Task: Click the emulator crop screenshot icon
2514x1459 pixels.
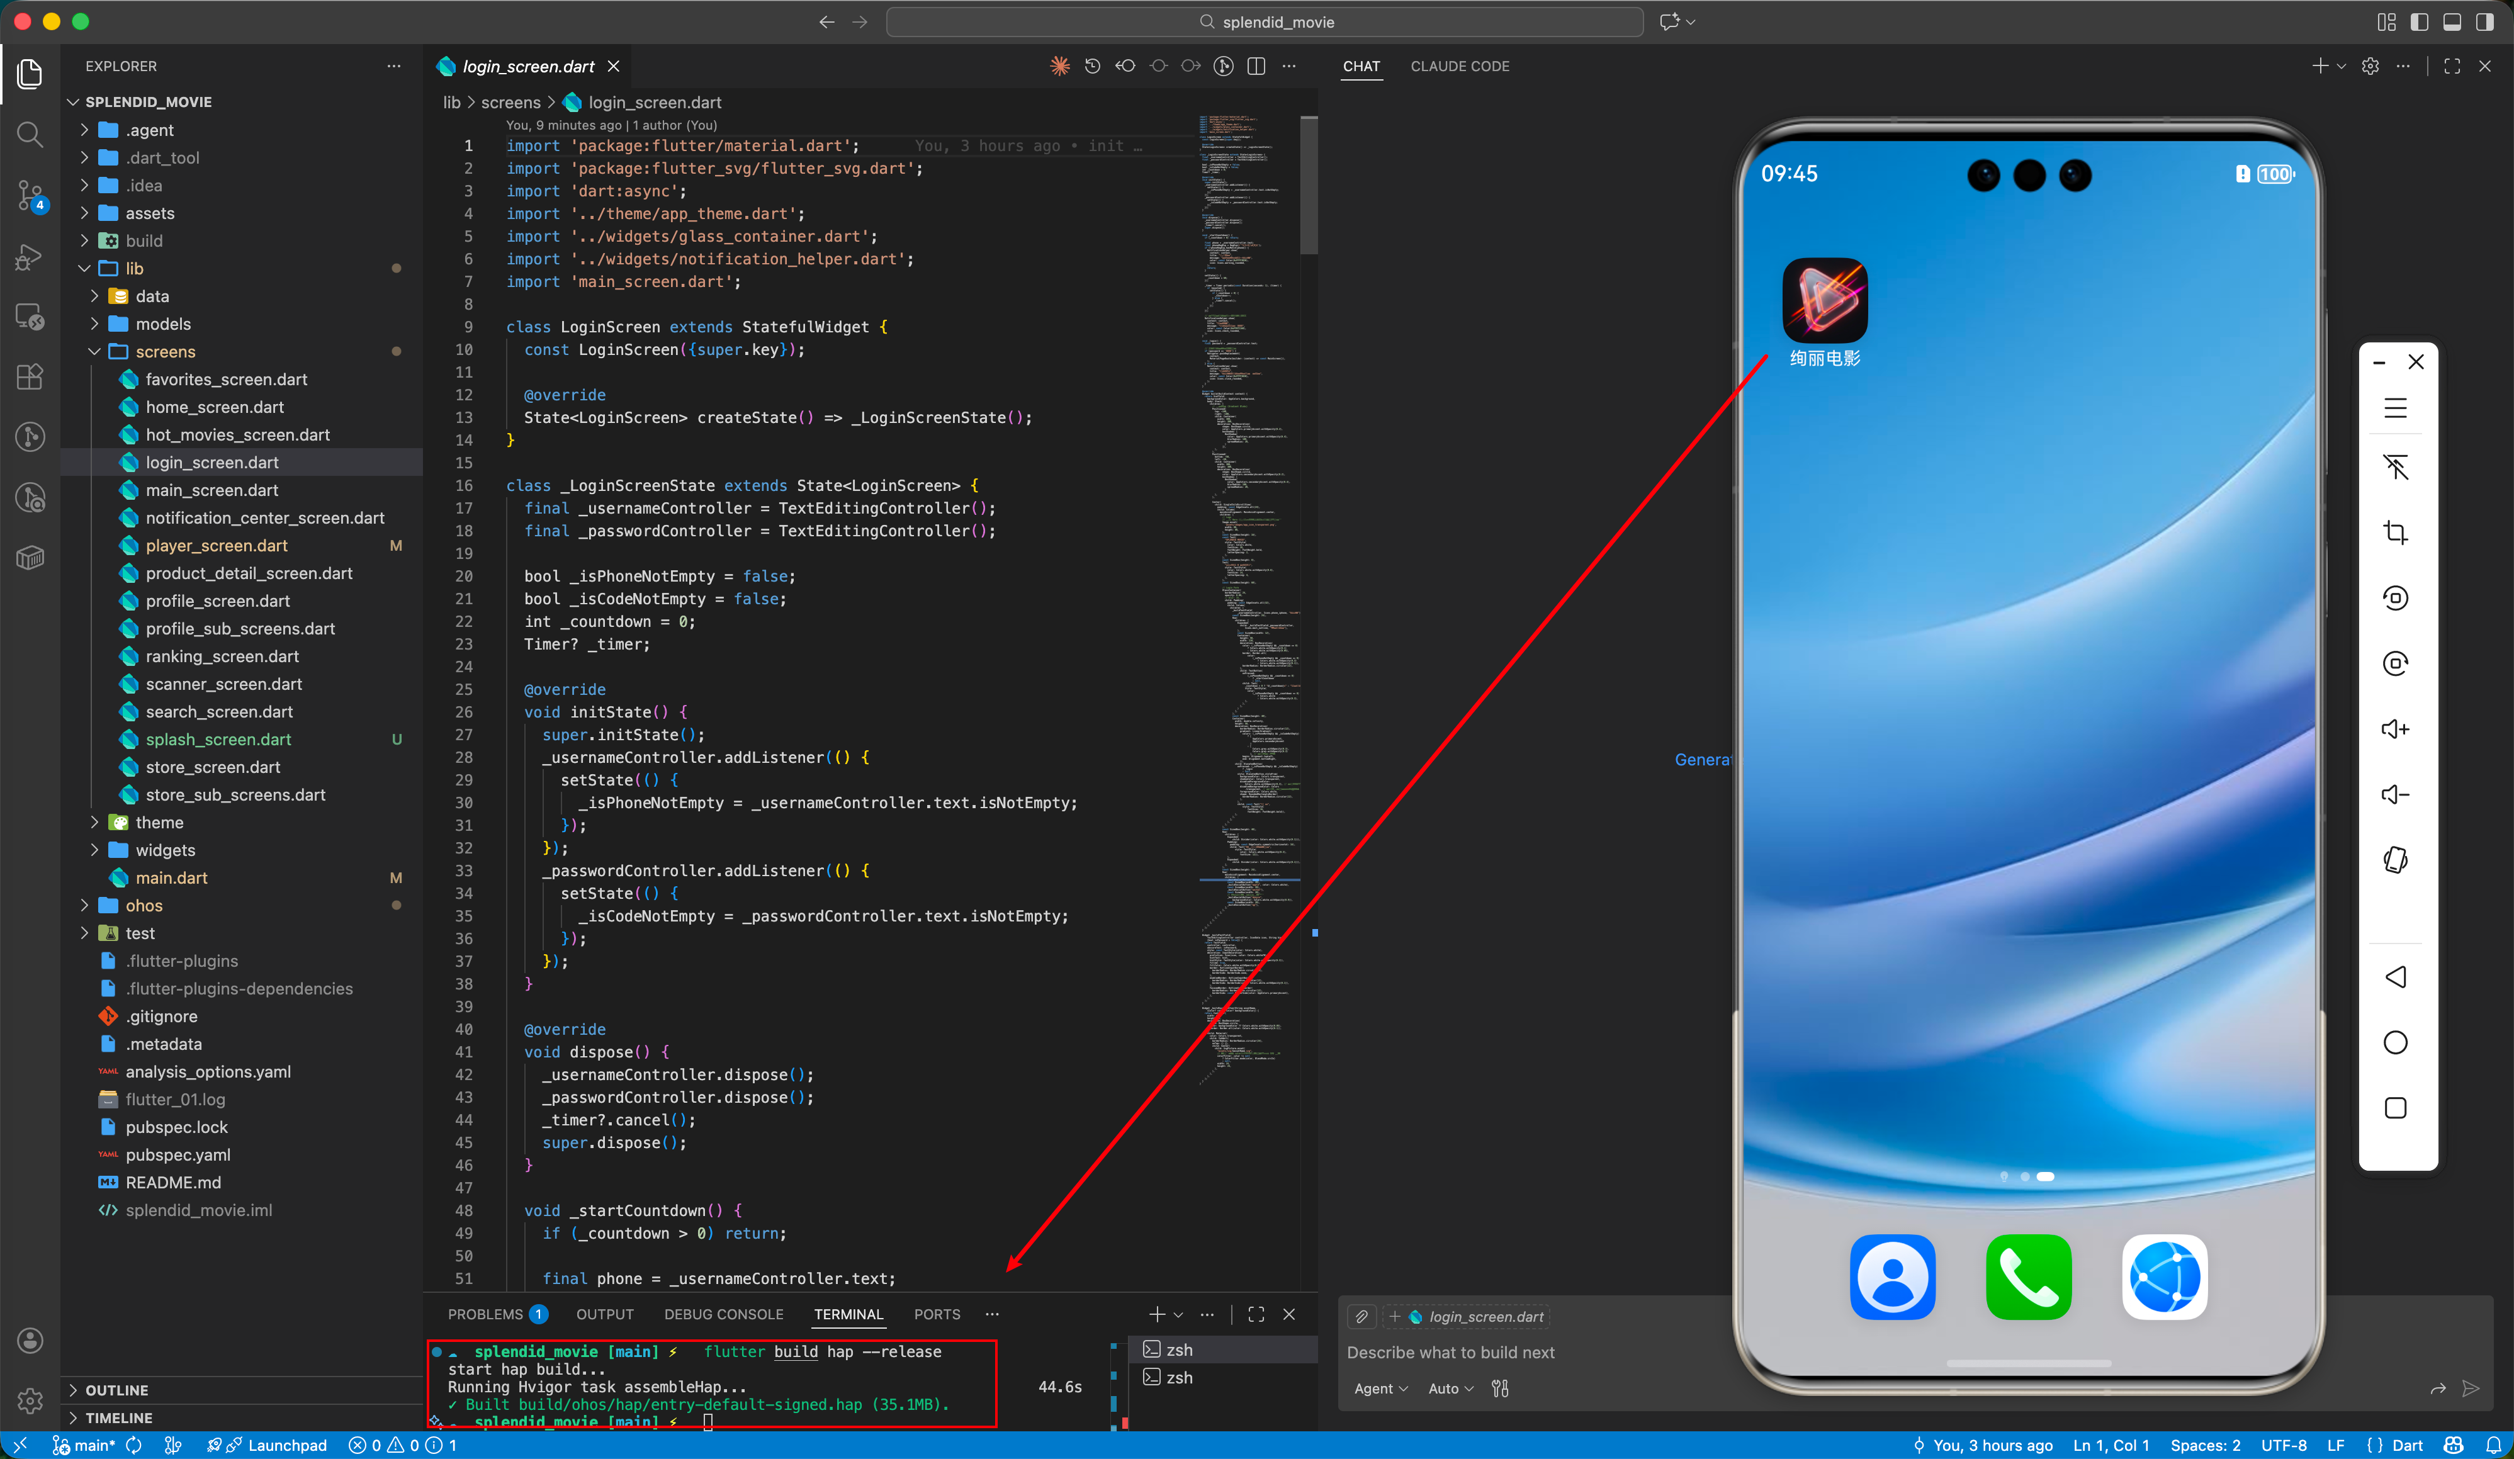Action: (x=2395, y=532)
